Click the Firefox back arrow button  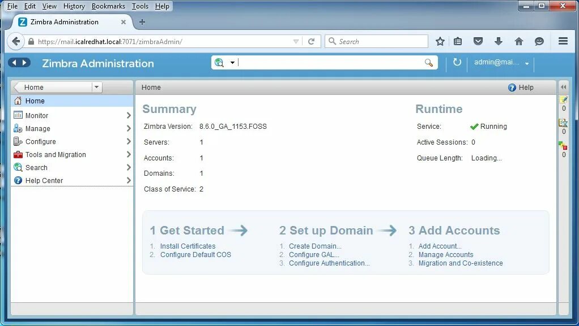pos(15,41)
